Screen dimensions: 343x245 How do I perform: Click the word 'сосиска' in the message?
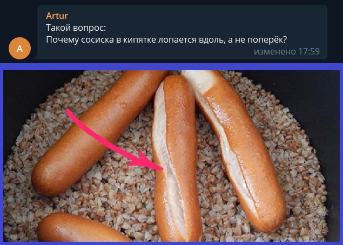[98, 40]
